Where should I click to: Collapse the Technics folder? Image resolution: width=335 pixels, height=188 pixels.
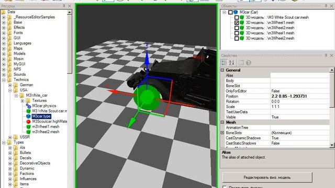coord(4,80)
